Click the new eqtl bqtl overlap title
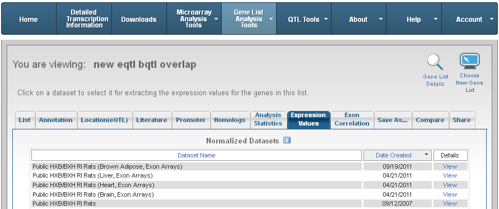 point(145,64)
